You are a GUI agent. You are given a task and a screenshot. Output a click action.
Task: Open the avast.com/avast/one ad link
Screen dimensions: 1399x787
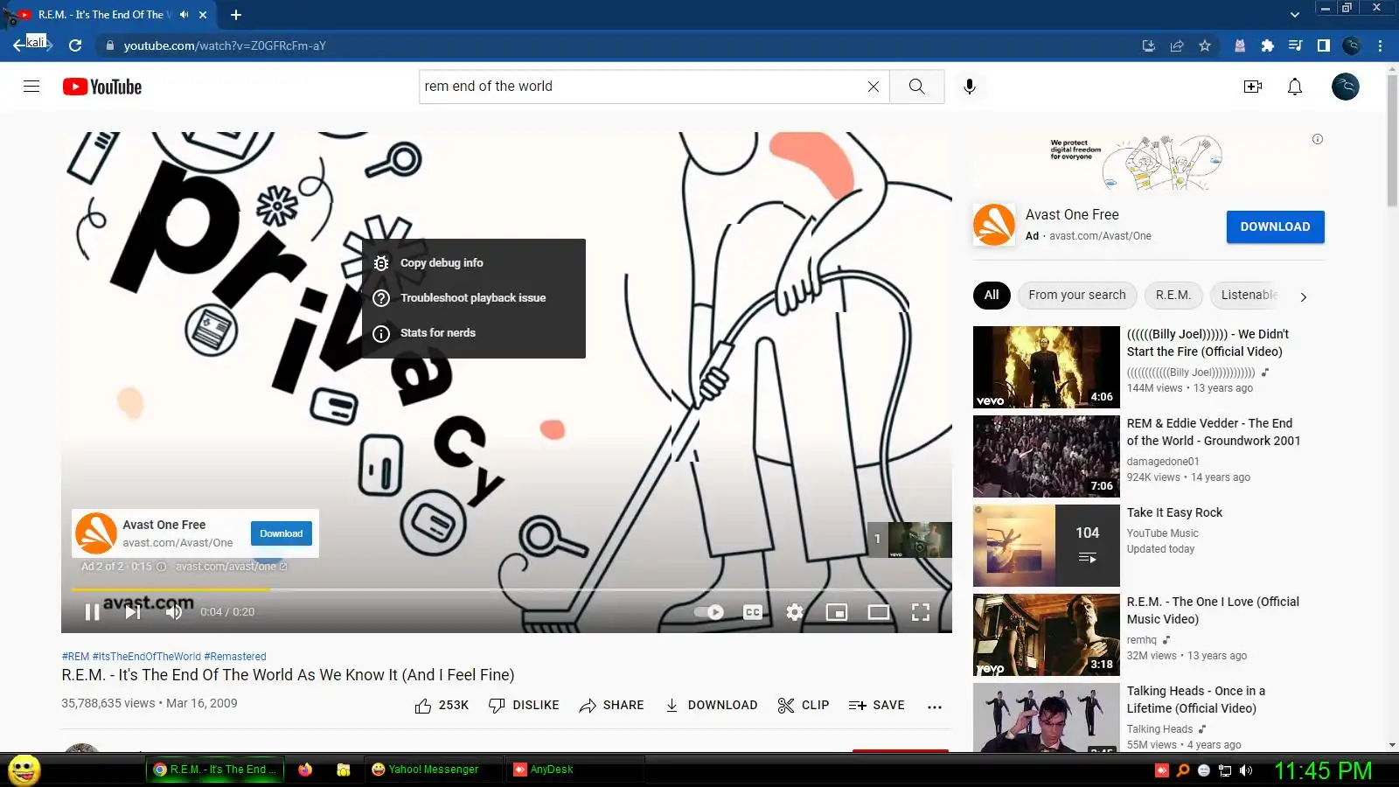point(231,567)
